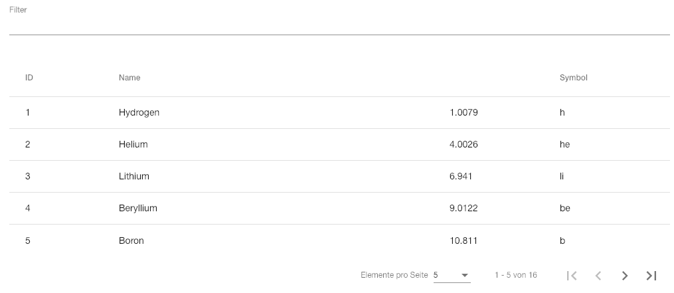Click the symbol cell 'he'

pos(565,145)
